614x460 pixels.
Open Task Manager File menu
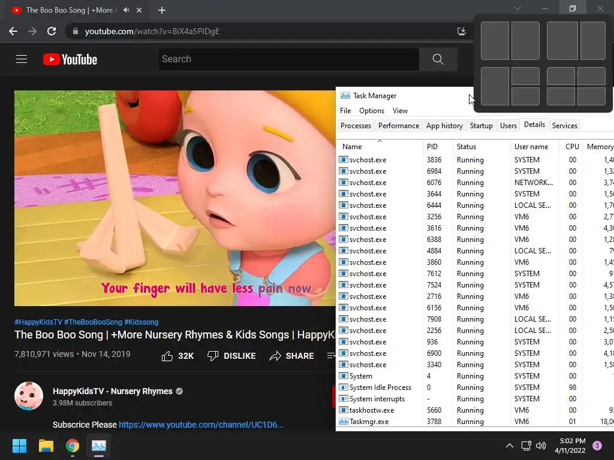tap(345, 111)
